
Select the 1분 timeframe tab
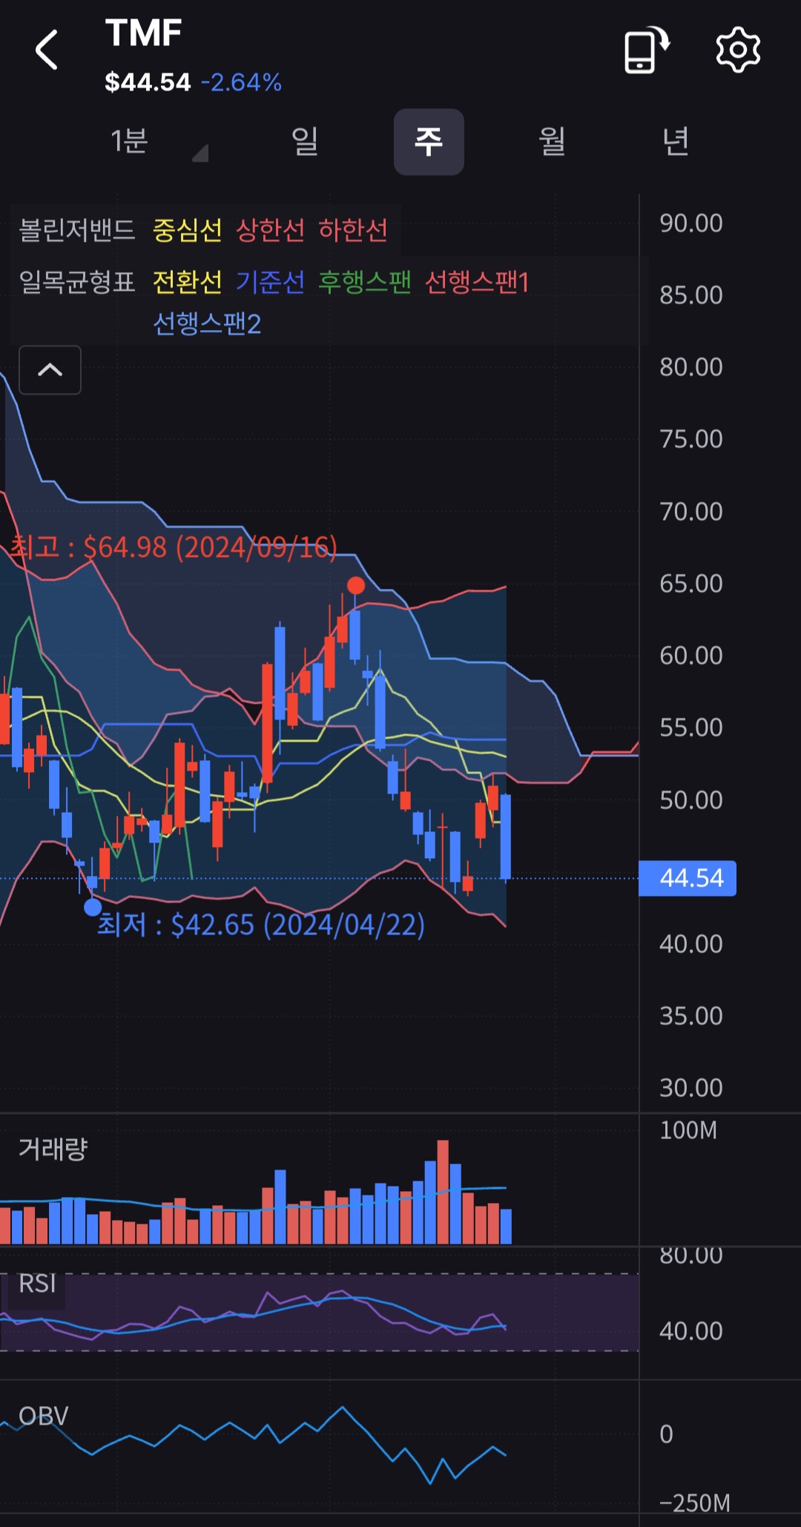129,141
